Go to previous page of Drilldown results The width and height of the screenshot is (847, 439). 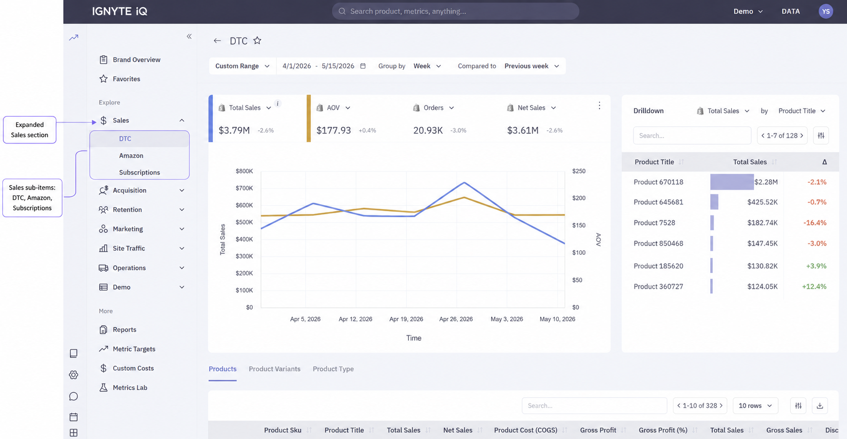click(x=763, y=136)
